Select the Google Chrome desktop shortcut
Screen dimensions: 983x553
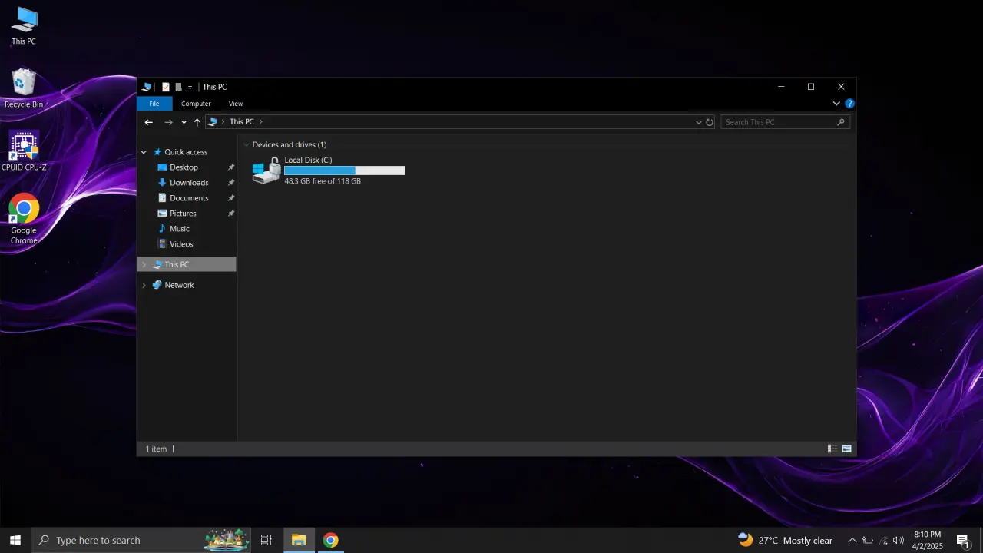coord(24,220)
